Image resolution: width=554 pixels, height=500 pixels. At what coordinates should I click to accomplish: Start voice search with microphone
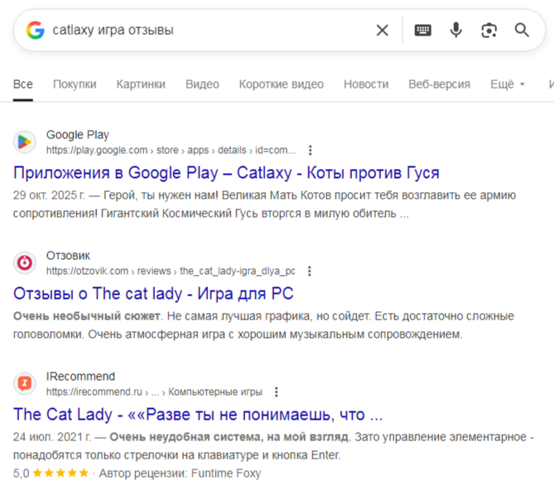point(455,31)
